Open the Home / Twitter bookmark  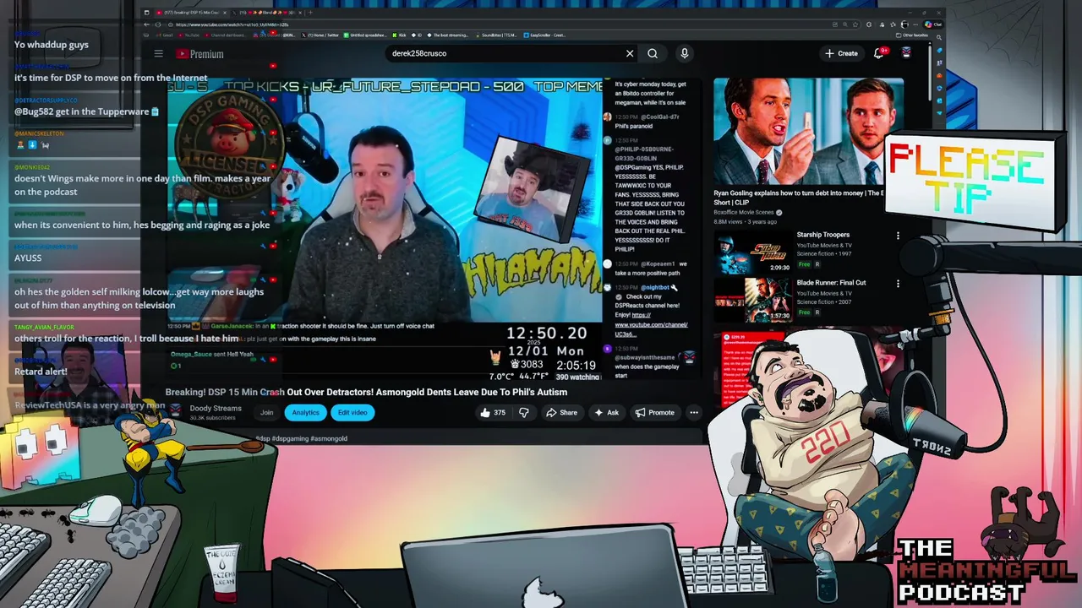322,35
